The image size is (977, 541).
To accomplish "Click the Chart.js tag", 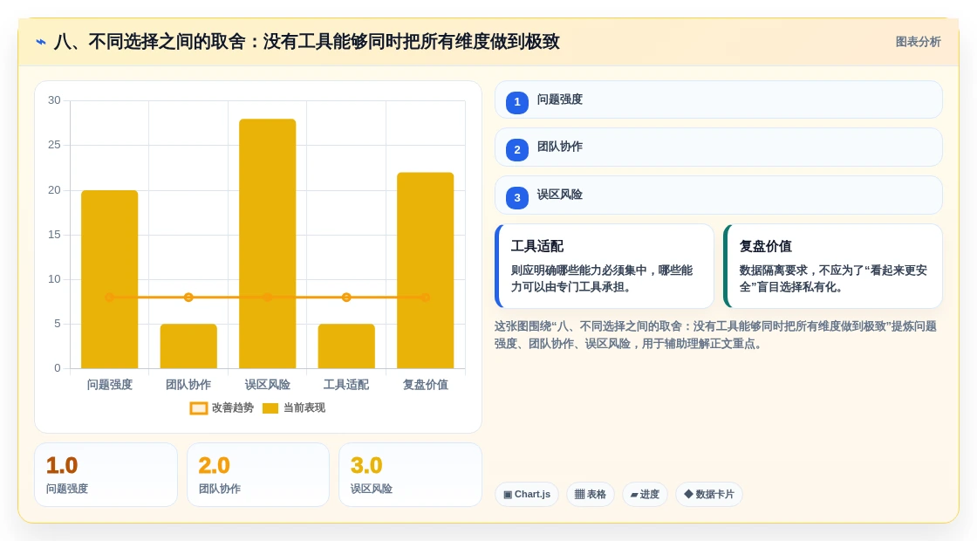I will (527, 494).
